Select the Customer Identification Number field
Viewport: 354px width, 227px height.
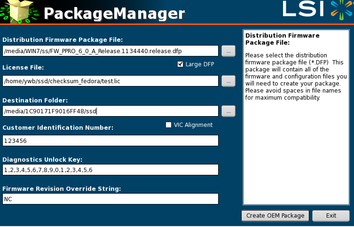pyautogui.click(x=110, y=141)
